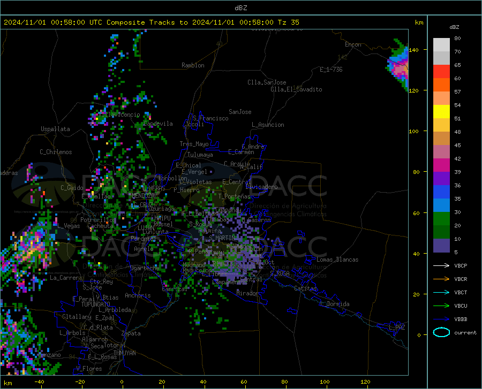
Task: Click the storm cell near Encon at map edge
Action: pyautogui.click(x=398, y=65)
